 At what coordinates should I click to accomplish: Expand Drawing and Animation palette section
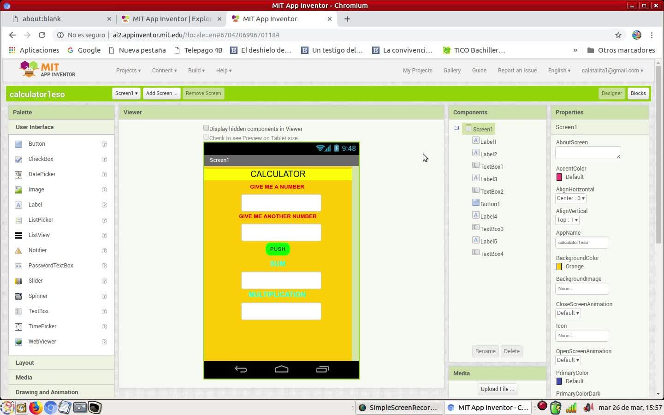click(x=61, y=392)
